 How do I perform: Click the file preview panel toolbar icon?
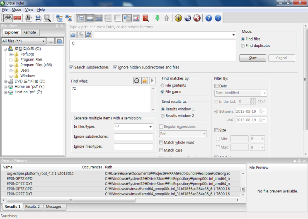pyautogui.click(x=127, y=18)
